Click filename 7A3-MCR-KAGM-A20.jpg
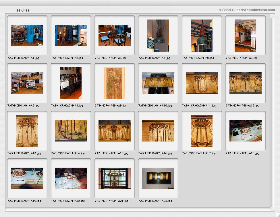280x217 pixels. point(68,201)
